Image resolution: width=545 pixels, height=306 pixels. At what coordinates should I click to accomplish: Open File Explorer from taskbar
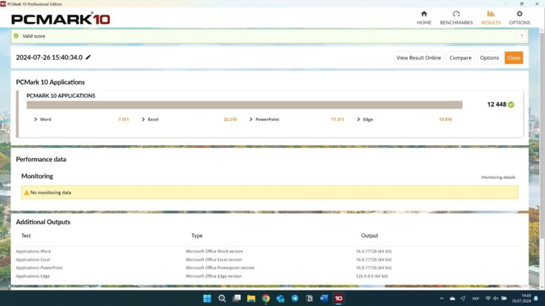[251, 298]
